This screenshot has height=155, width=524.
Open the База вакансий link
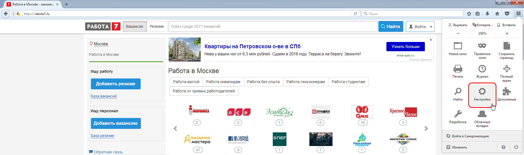coord(103,96)
